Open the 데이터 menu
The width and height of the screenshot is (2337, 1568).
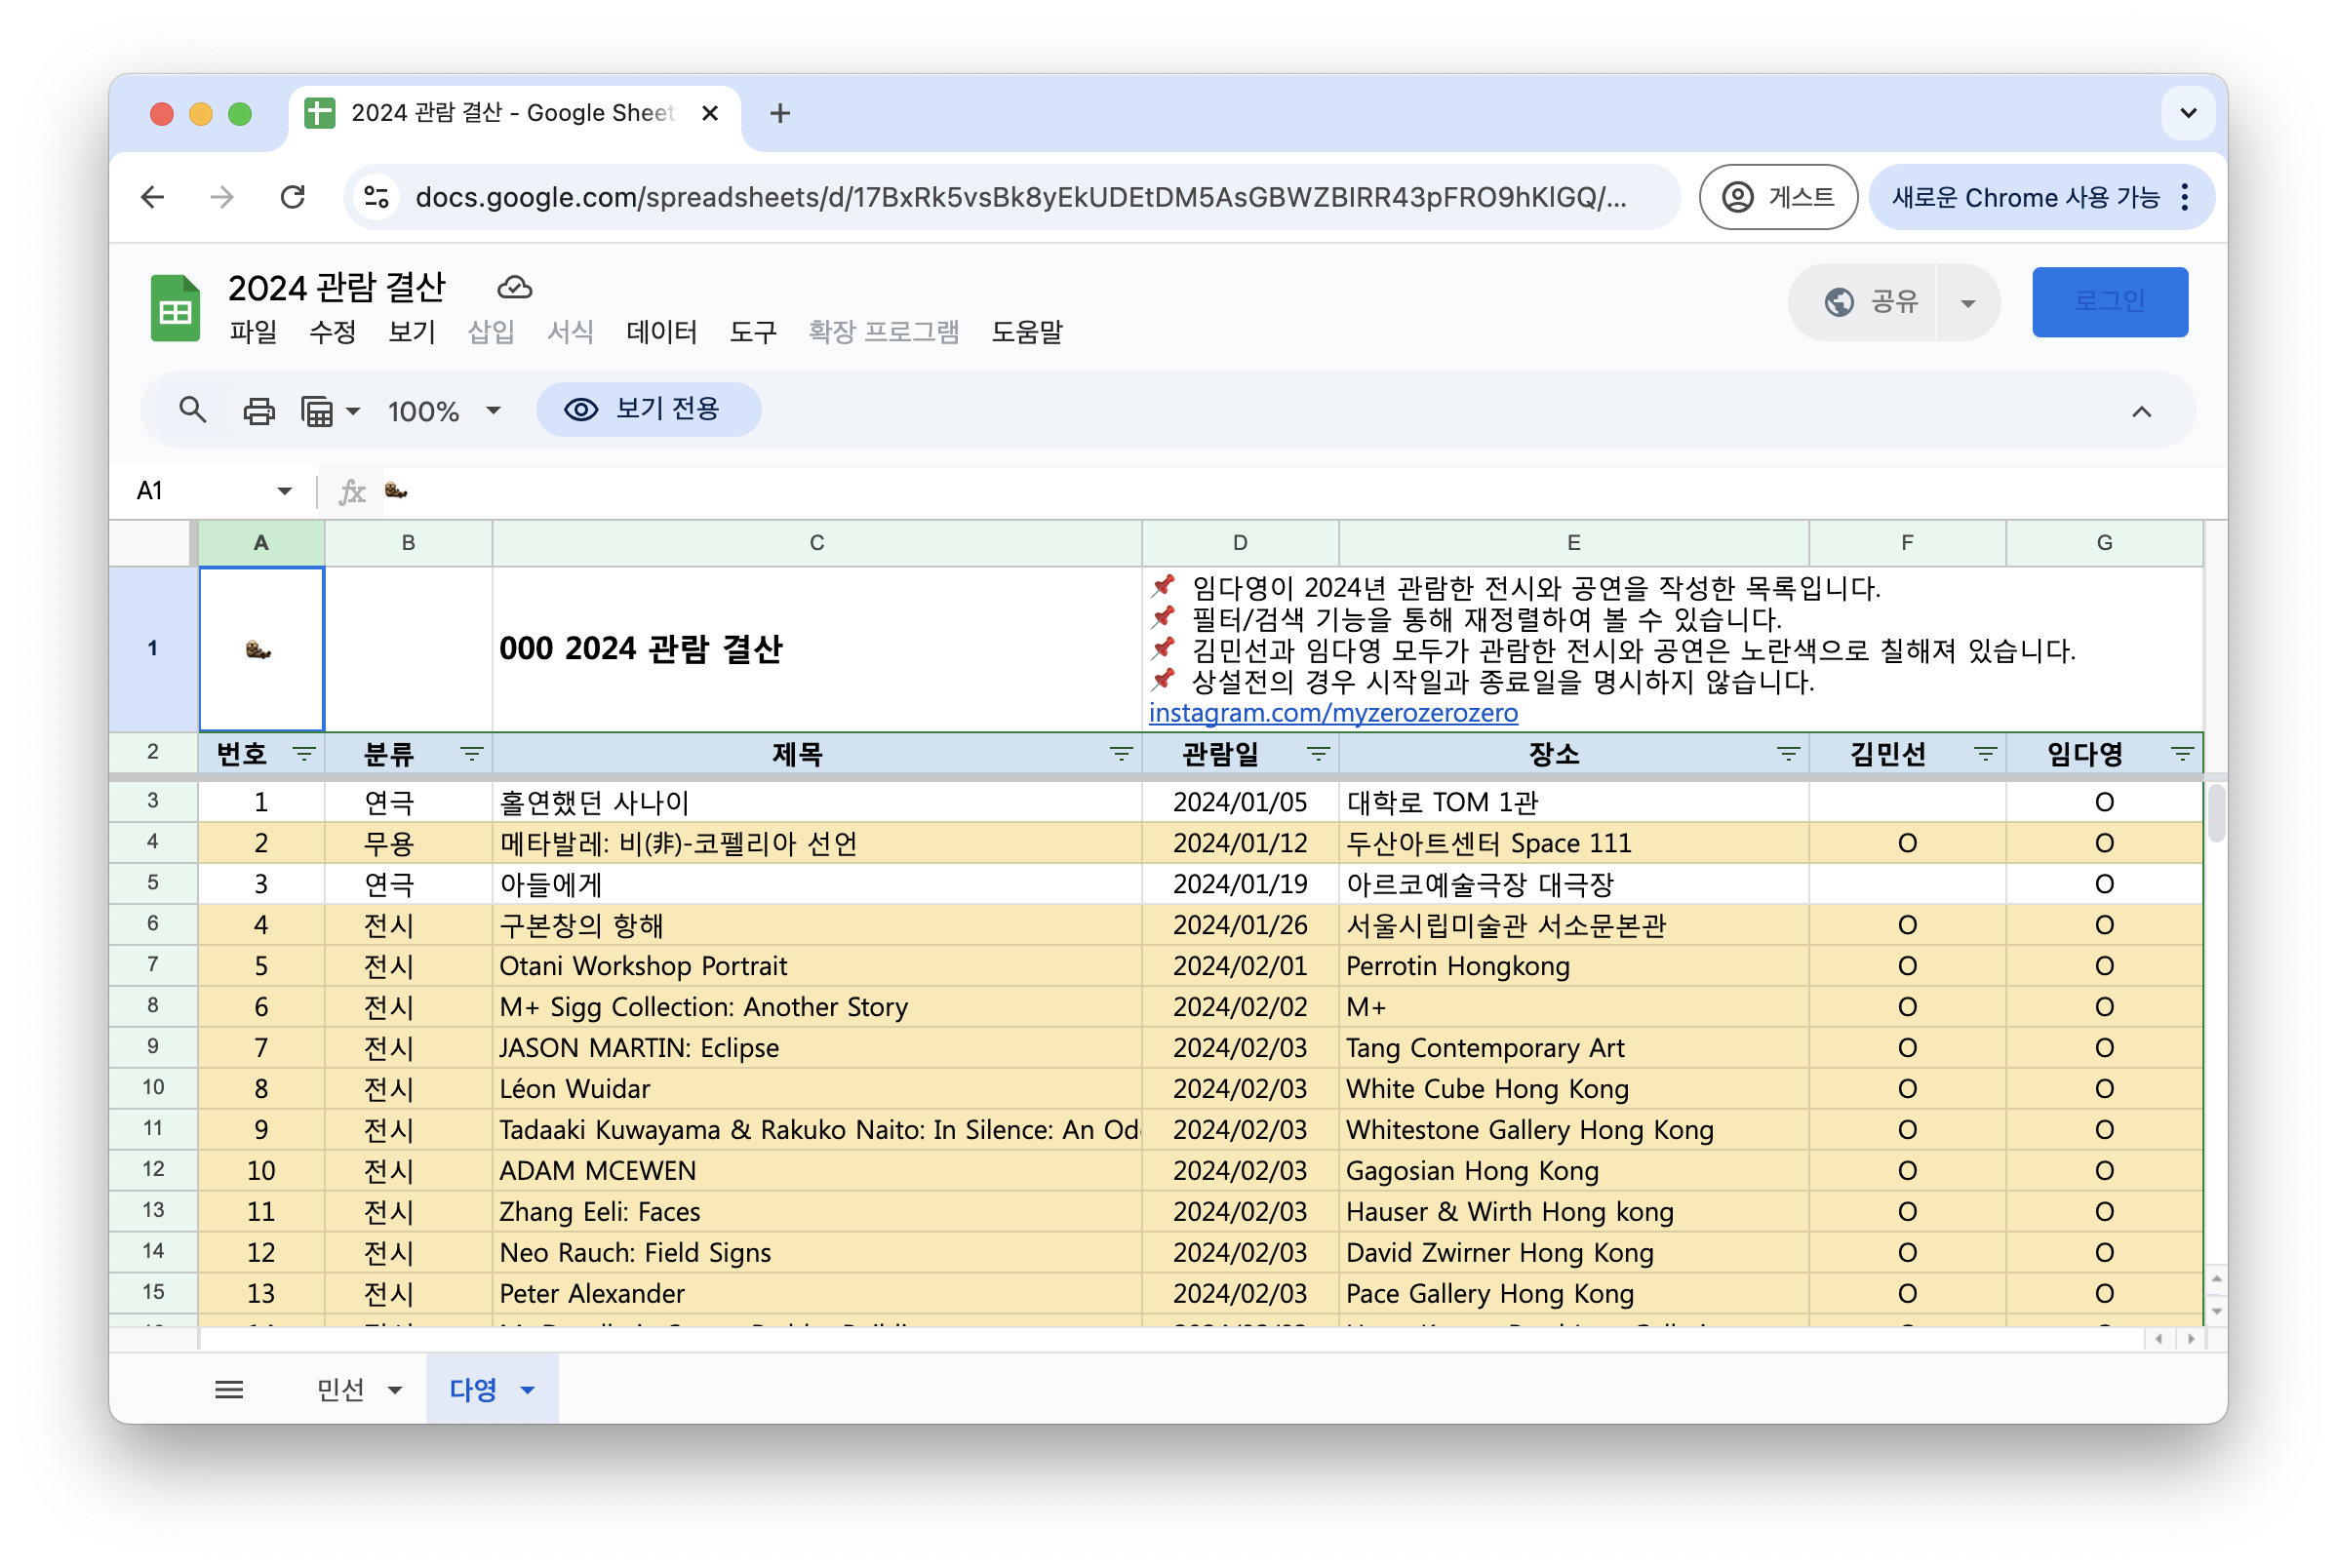pos(661,332)
